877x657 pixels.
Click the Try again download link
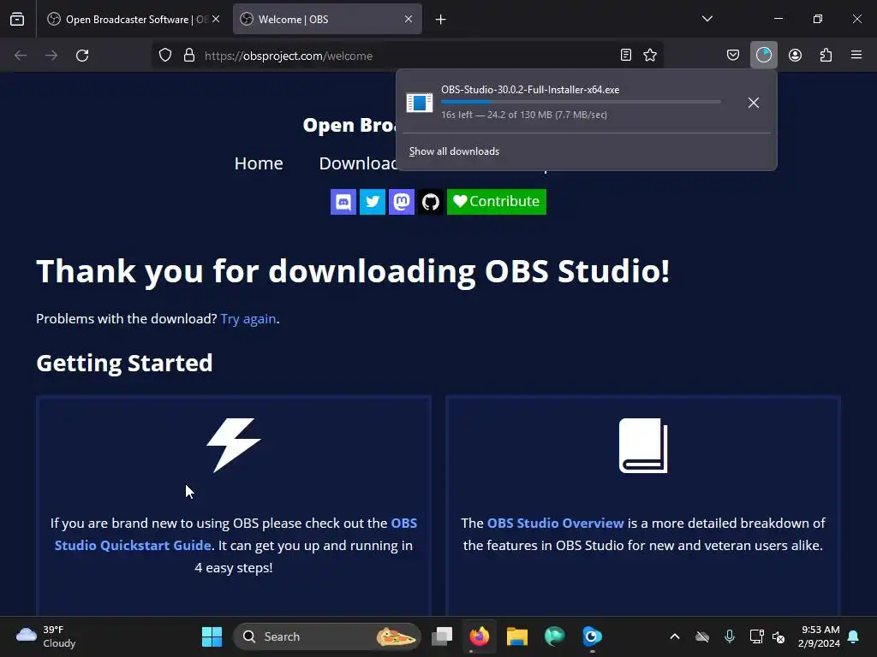tap(248, 319)
